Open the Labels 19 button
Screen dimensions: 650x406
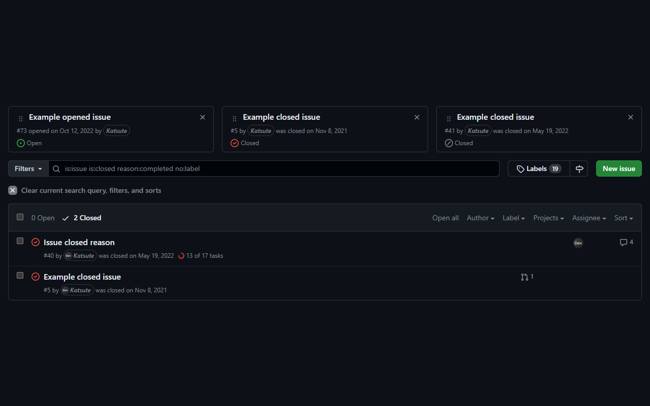pos(539,168)
